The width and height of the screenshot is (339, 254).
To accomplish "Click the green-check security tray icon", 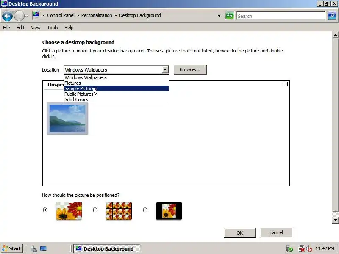I will point(289,249).
